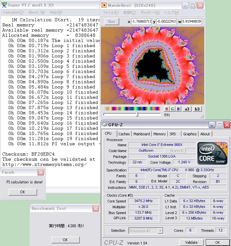
Task: Click OK button in CPU-Z window
Action: (217, 242)
